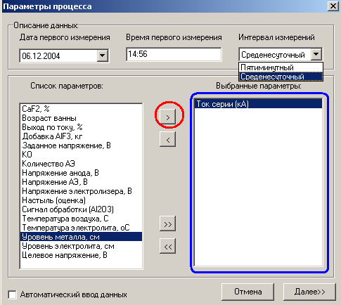The image size is (341, 305).
Task: Toggle the Интервал измерений dropdown arrow
Action: 316,54
